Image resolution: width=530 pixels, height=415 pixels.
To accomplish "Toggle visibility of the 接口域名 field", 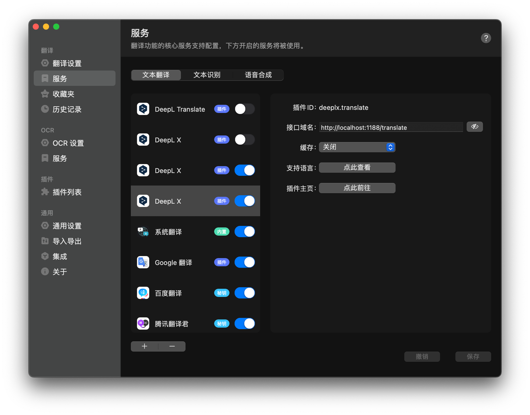I will click(475, 127).
